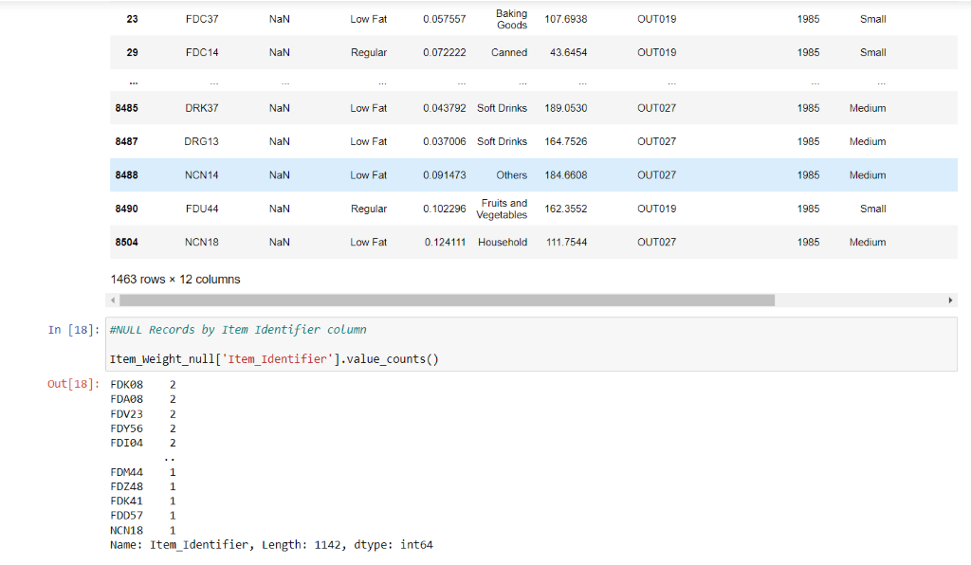The height and width of the screenshot is (565, 971).
Task: Click the Out[18] prompt label
Action: (x=73, y=384)
